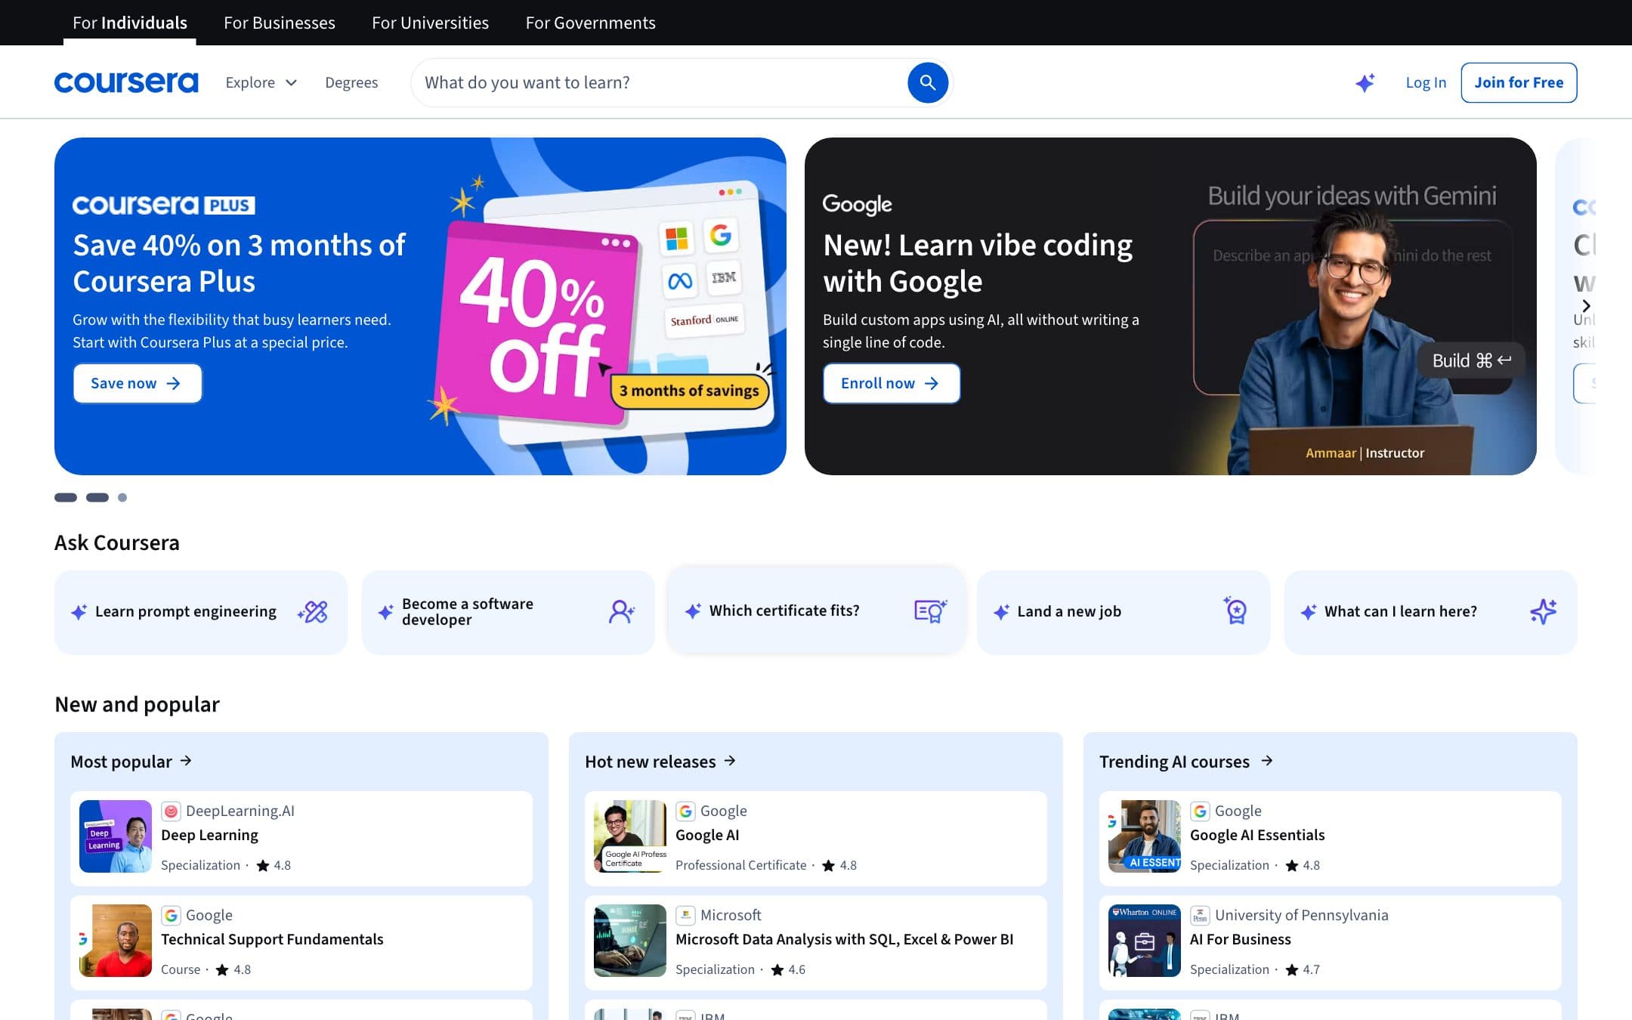Click the Deep Learning course title
The height and width of the screenshot is (1020, 1632).
pos(209,835)
